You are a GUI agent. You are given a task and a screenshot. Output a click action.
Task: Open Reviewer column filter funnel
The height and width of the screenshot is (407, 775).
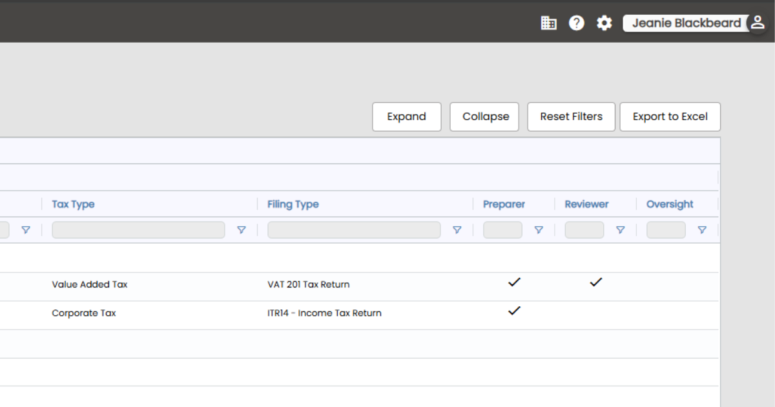tap(621, 230)
